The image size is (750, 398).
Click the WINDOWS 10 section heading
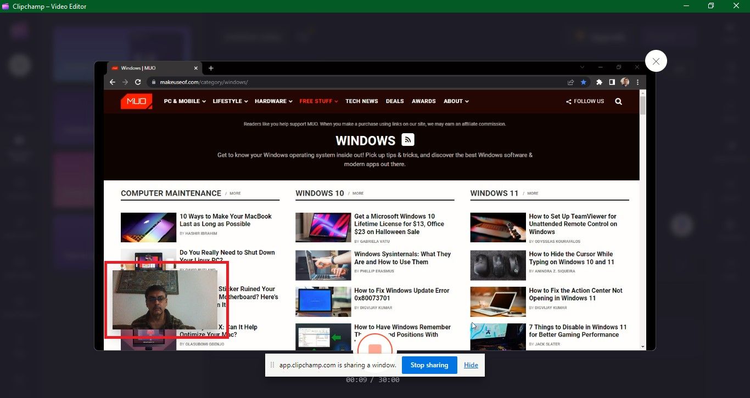tap(320, 193)
